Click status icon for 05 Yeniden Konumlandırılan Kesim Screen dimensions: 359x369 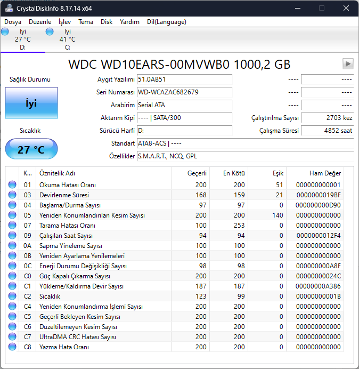pos(12,215)
